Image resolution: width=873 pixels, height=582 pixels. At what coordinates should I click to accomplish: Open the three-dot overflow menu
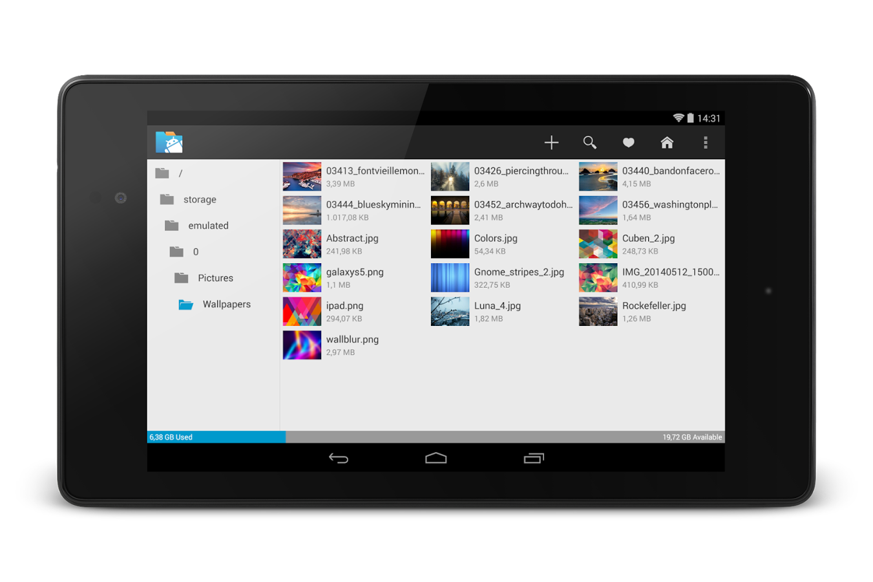coord(706,143)
